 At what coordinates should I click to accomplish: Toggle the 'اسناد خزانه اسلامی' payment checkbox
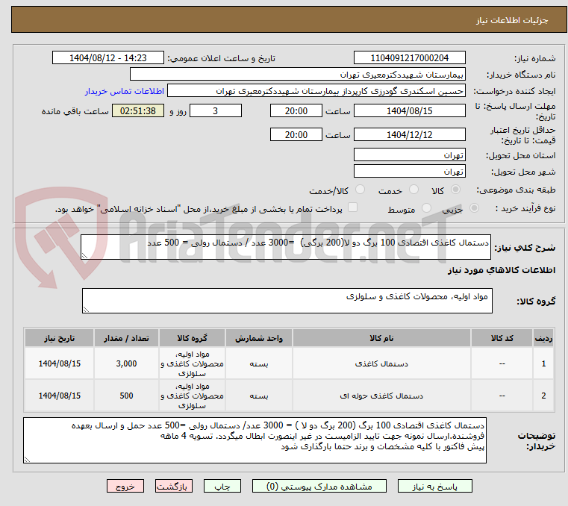click(x=352, y=207)
